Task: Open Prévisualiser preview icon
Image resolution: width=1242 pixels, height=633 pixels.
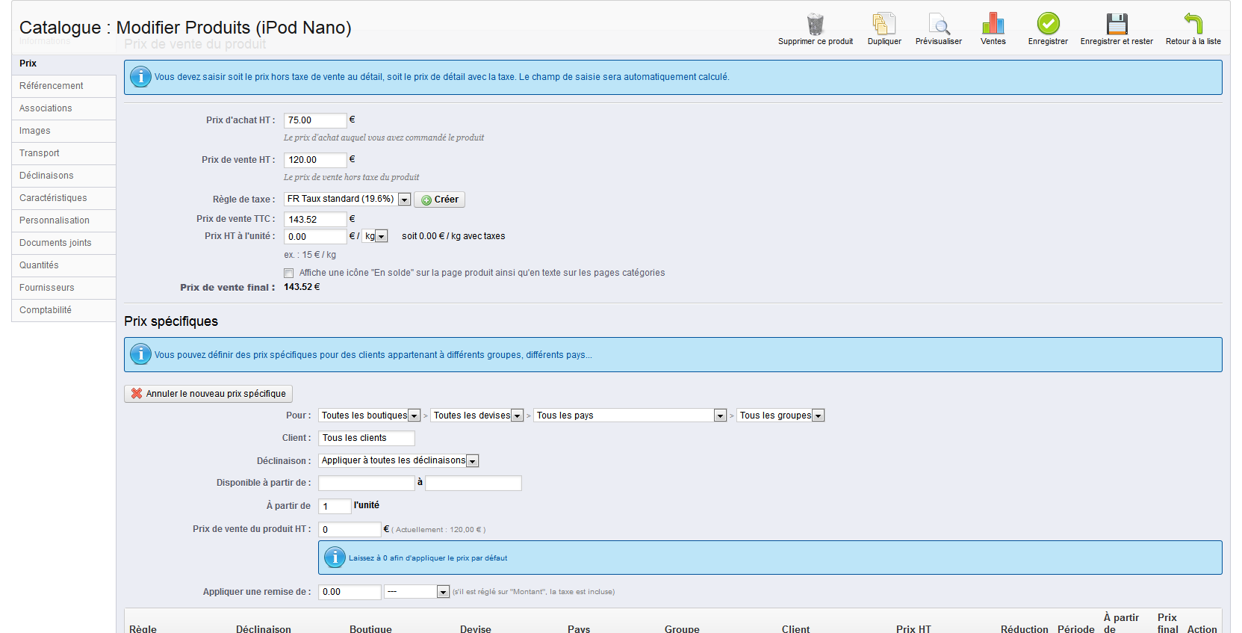Action: [939, 24]
